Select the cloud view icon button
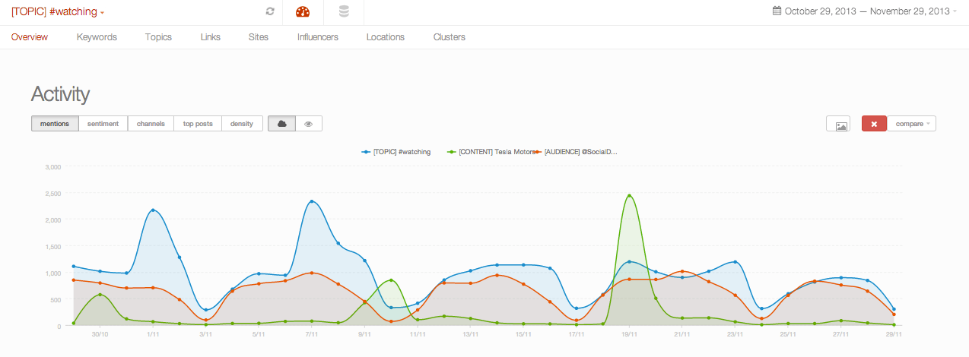Screen dimensions: 969x357 (281, 124)
